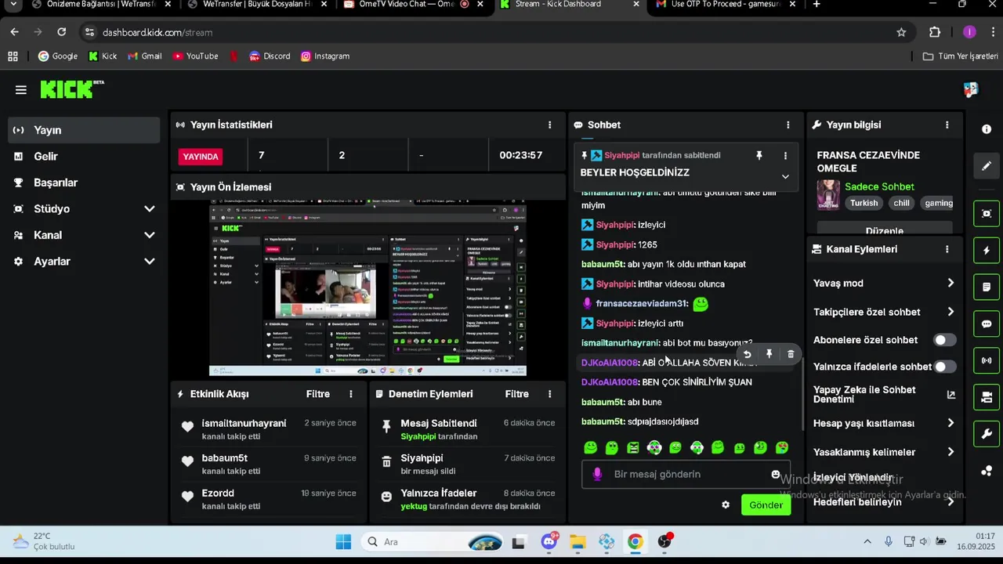Toggle wrench stream info widget in right sidebar
This screenshot has height=564, width=1003.
click(987, 434)
